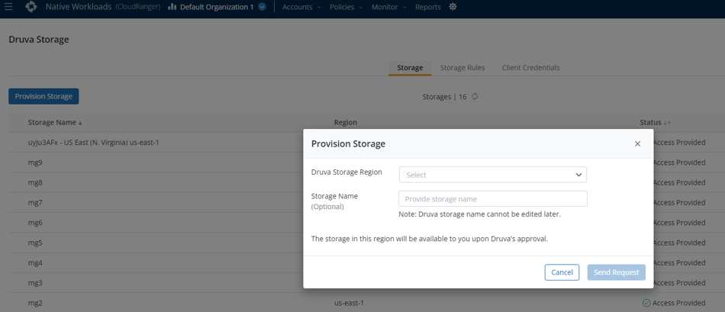Screen dimensions: 725x312
Task: Close the Provision Storage dialog
Action: [x=637, y=143]
